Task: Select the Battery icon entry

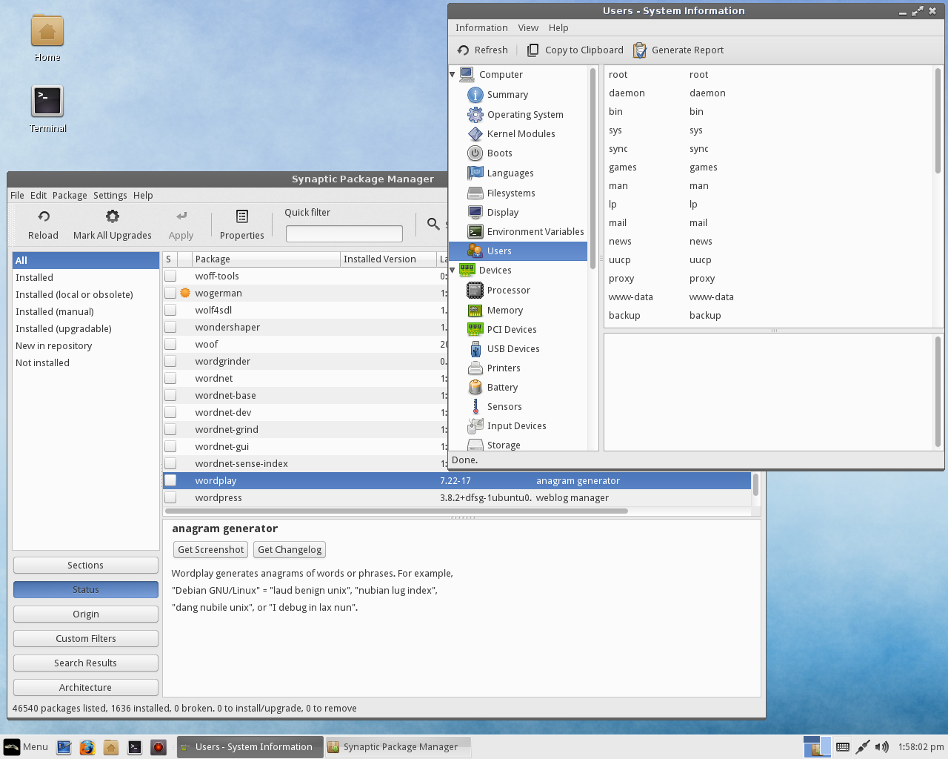Action: [x=475, y=388]
